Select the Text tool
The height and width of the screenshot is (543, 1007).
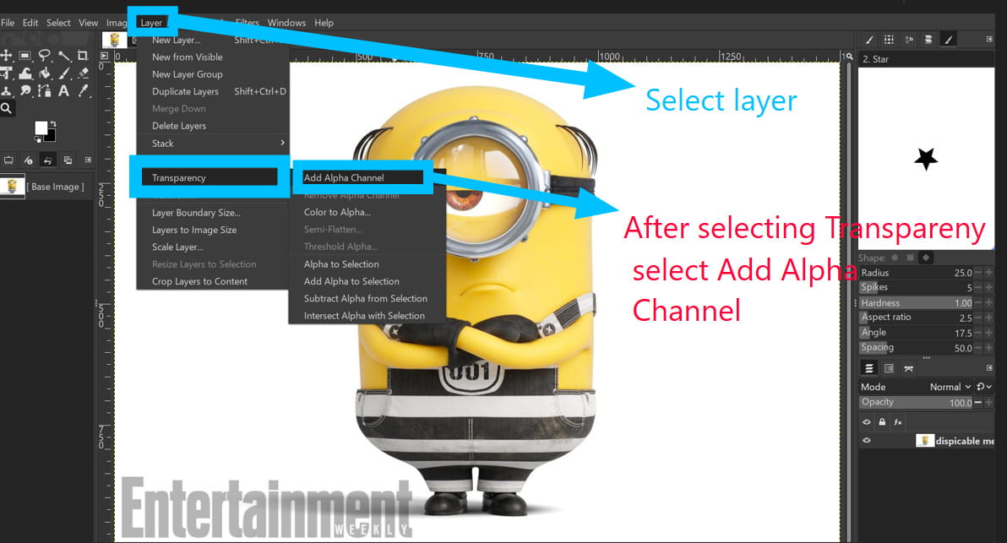pos(63,90)
